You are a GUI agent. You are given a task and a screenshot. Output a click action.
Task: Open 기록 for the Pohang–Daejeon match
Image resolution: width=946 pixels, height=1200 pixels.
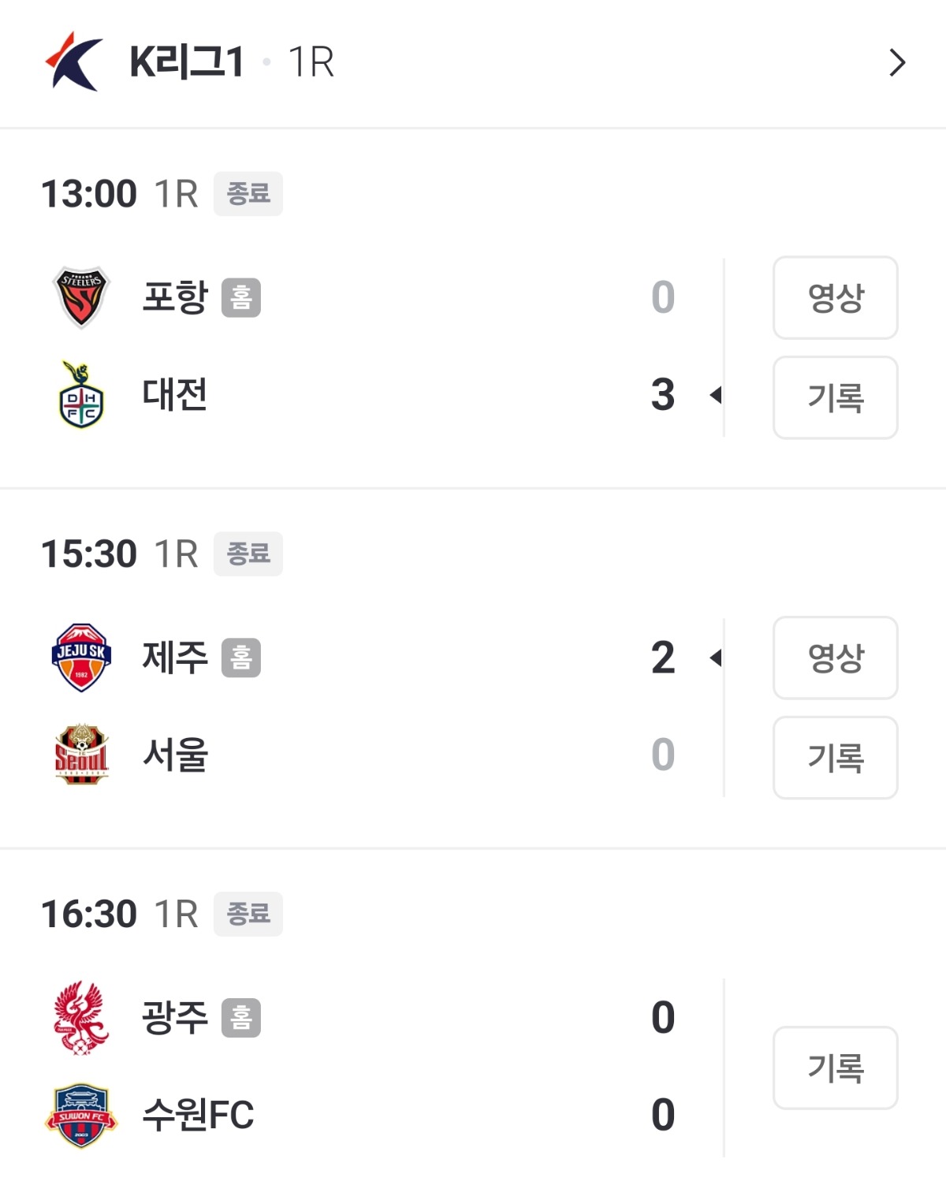[x=835, y=397]
